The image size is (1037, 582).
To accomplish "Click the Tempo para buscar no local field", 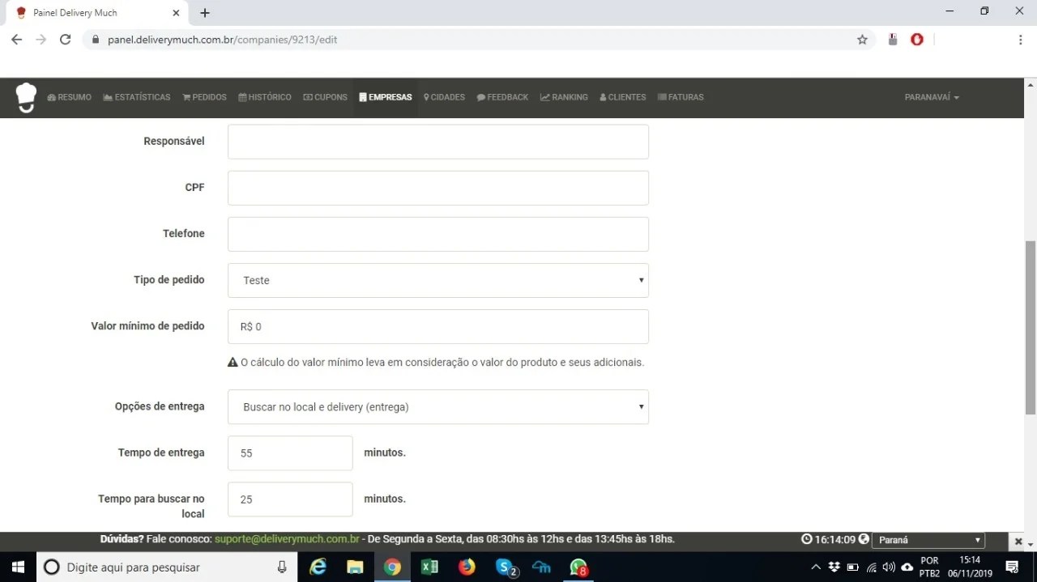I will (x=290, y=499).
